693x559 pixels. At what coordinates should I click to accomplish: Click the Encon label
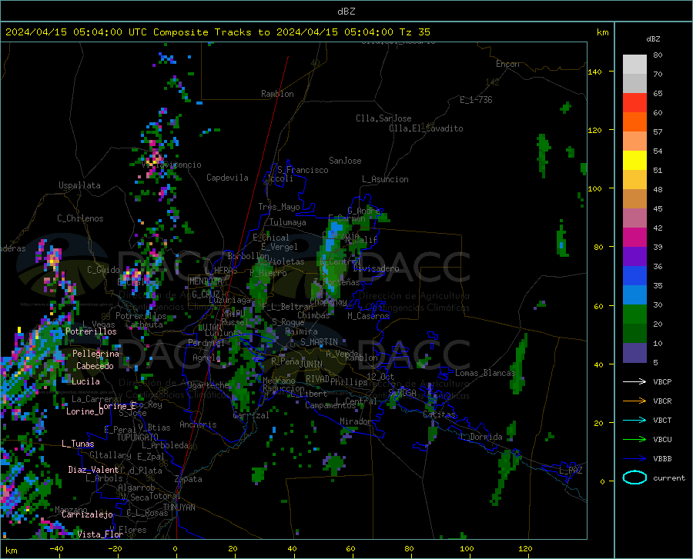tap(507, 64)
